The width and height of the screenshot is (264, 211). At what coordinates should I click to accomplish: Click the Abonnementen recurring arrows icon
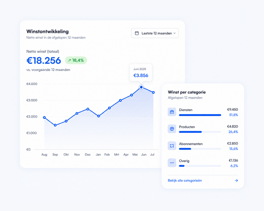coord(172,146)
